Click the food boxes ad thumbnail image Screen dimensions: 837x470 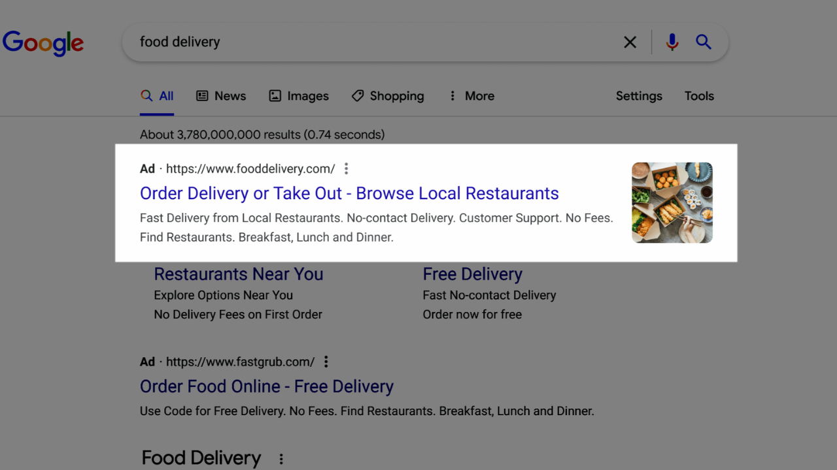[x=672, y=202]
